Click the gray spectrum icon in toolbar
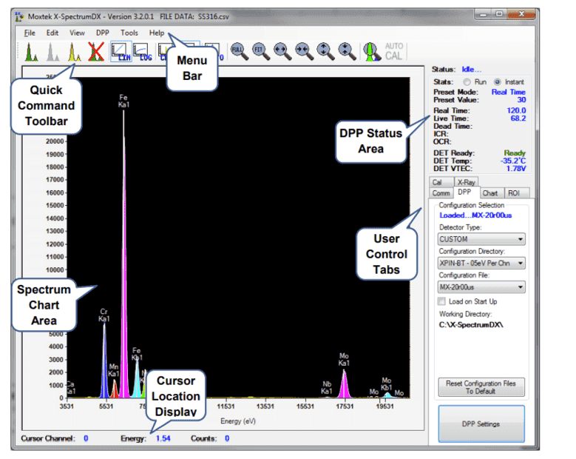This screenshot has height=459, width=576. pyautogui.click(x=53, y=52)
